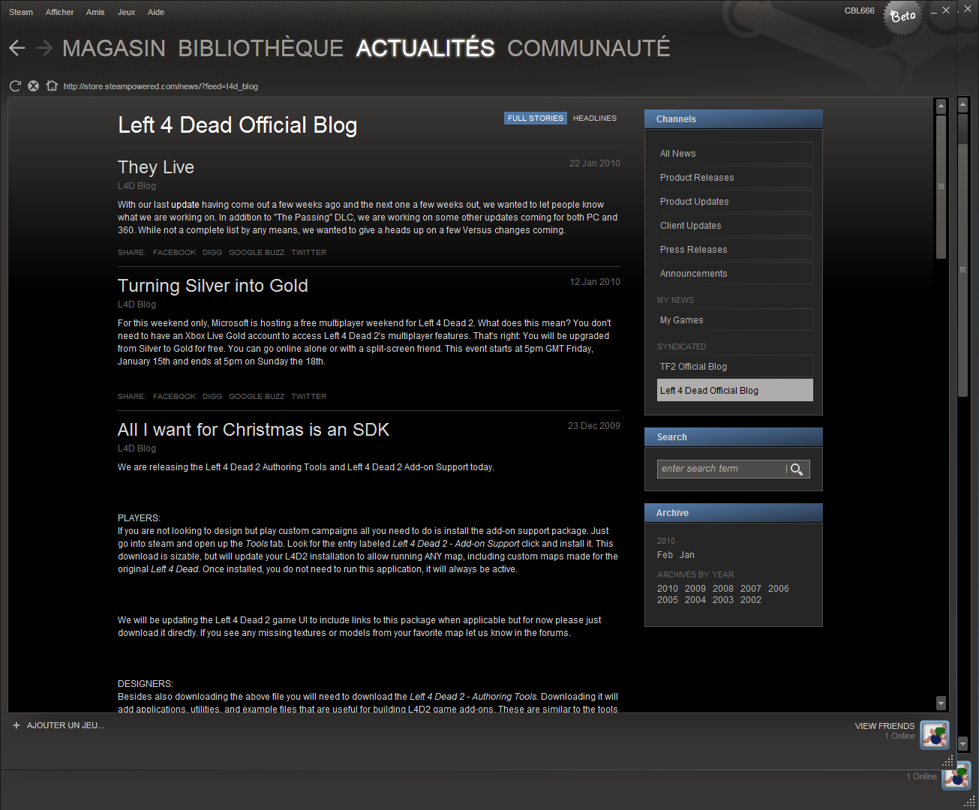
Task: Switch to the COMMUNAUTÉ tab
Action: coord(589,48)
